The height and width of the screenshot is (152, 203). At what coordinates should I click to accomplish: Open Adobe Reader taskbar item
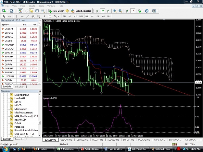90,149
